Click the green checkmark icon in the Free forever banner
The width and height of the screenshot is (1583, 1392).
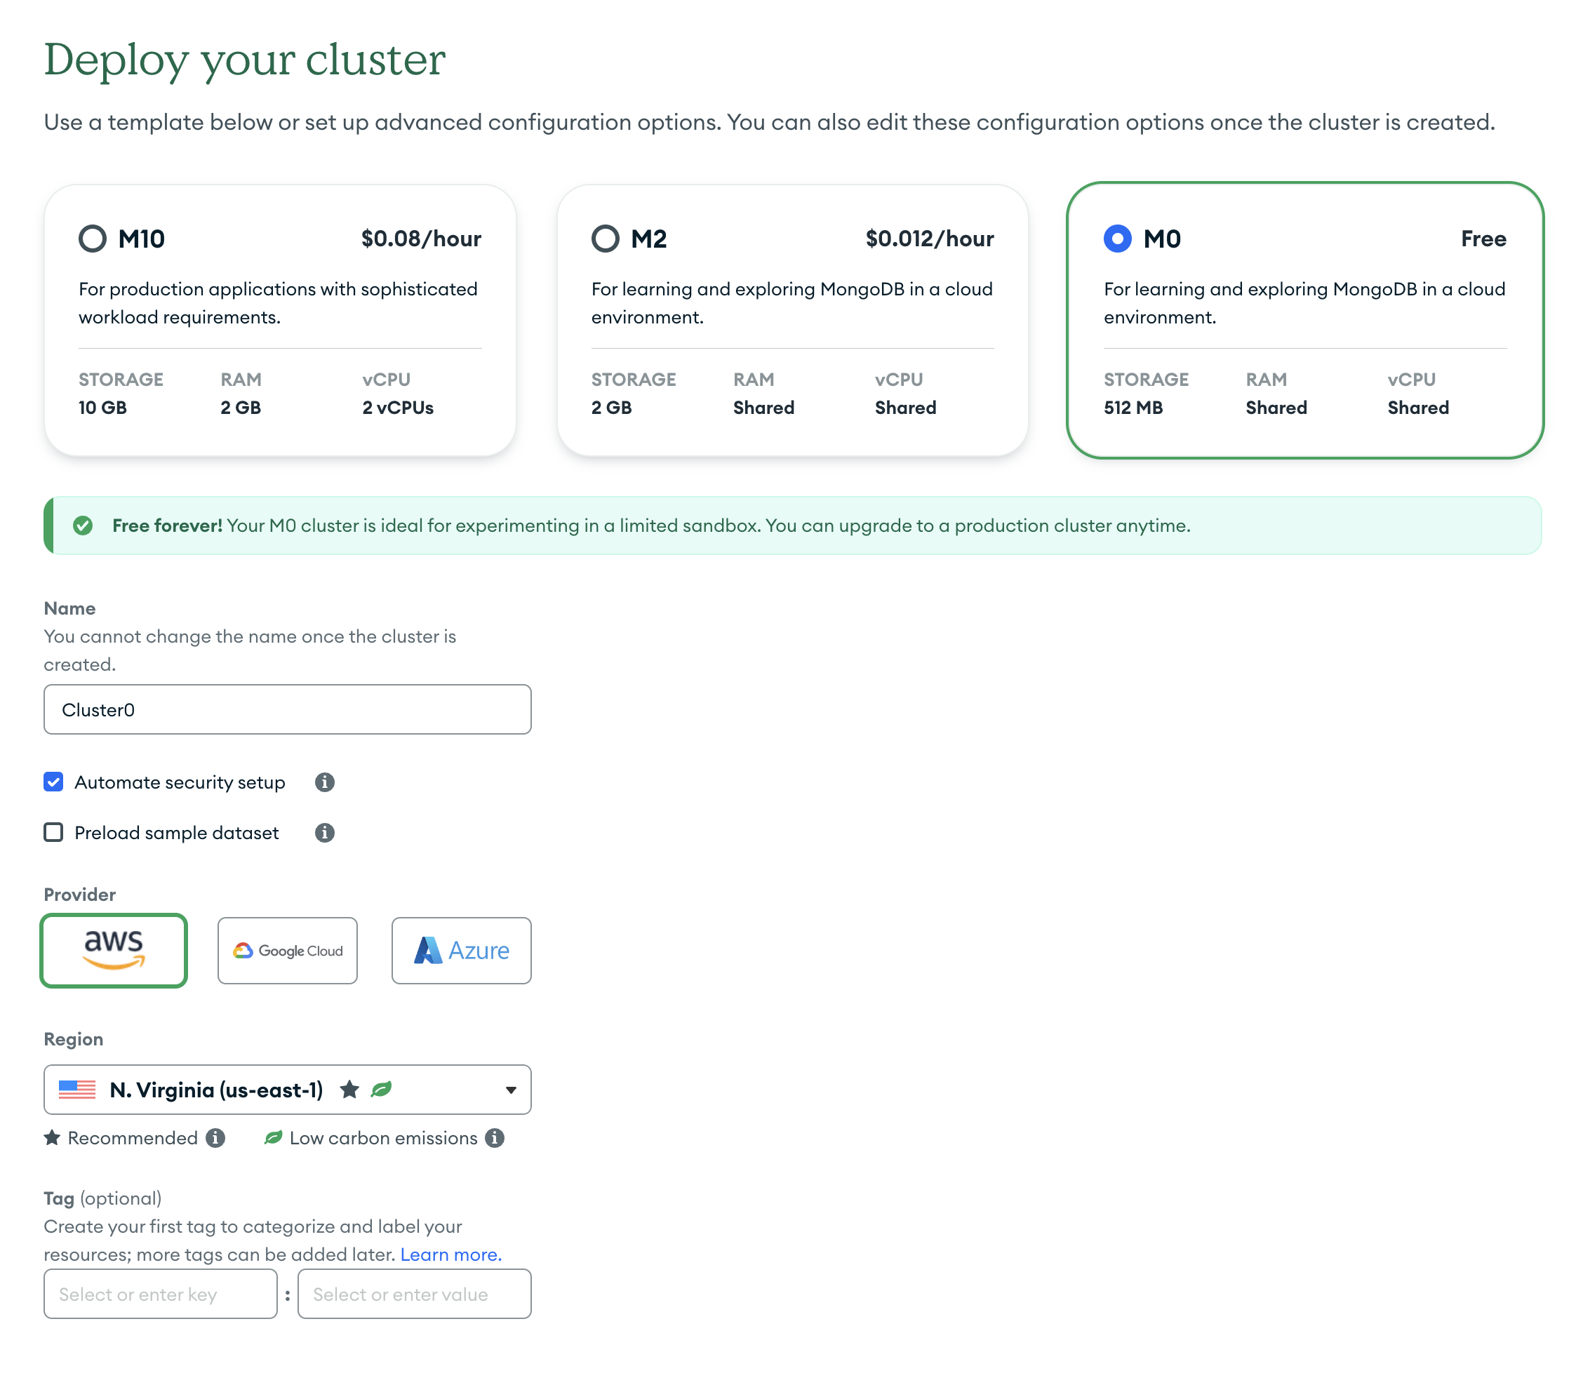click(x=83, y=526)
